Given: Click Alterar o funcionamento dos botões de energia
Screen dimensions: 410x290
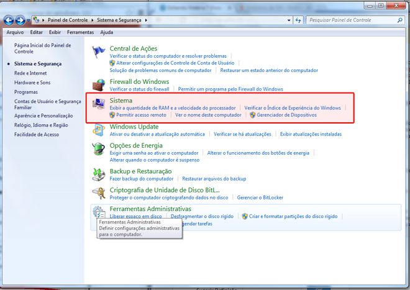Looking at the screenshot, I should [x=258, y=153].
